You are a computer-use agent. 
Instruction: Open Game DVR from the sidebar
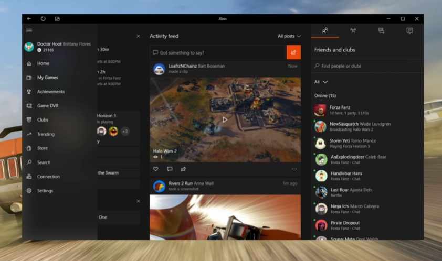pos(47,106)
